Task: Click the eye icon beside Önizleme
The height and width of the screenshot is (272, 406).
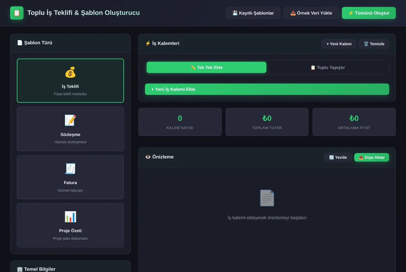Action: point(148,157)
